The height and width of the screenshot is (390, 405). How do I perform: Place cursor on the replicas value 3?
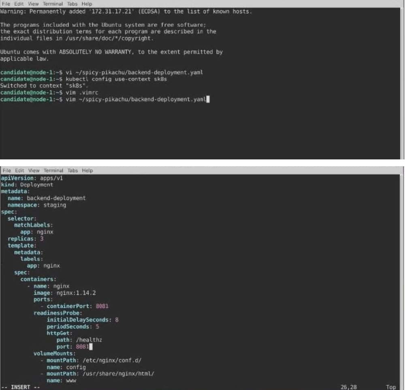[42, 239]
